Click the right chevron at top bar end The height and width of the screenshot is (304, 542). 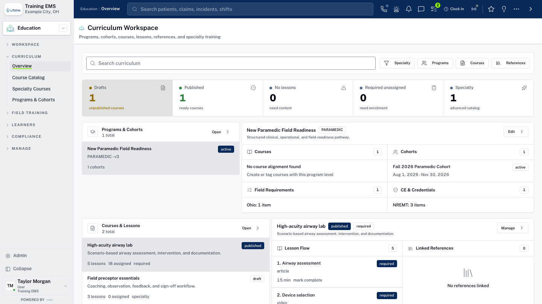531,9
